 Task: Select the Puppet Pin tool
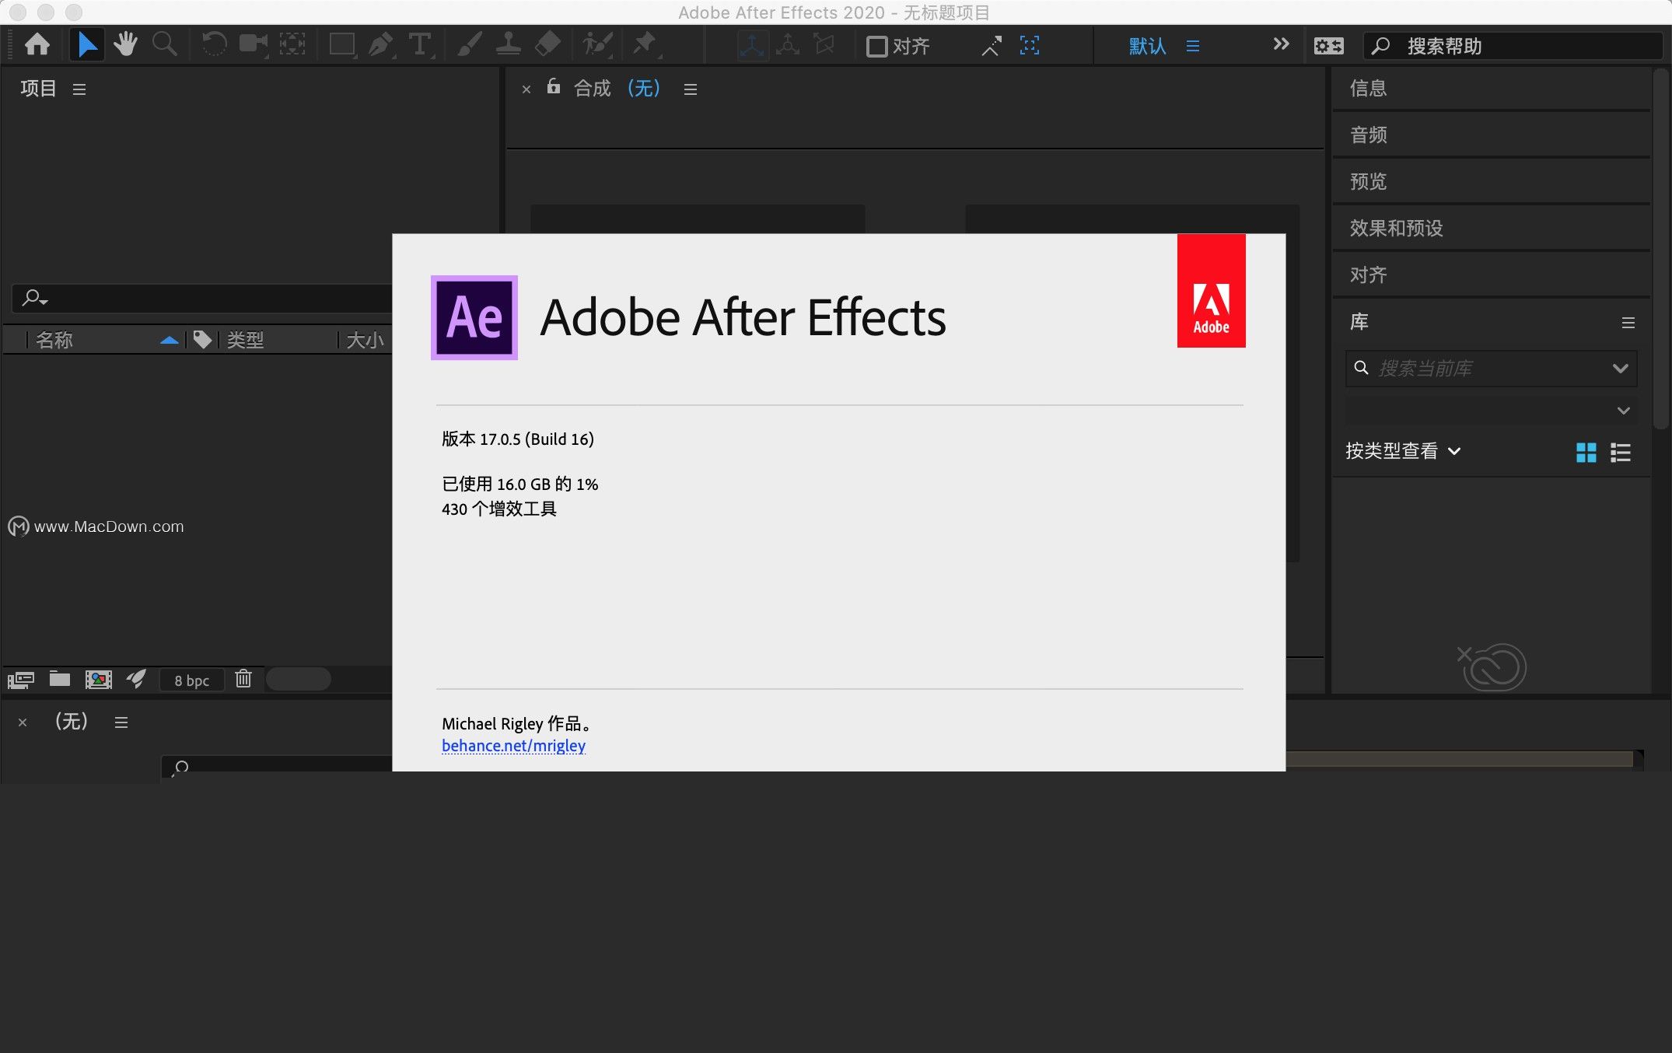pyautogui.click(x=645, y=45)
